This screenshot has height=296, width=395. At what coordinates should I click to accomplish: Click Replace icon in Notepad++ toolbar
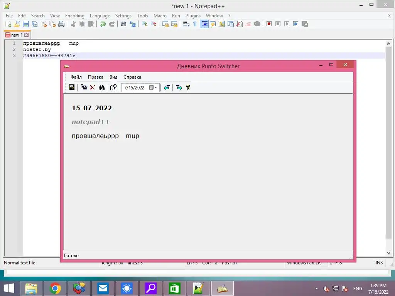[x=133, y=24]
